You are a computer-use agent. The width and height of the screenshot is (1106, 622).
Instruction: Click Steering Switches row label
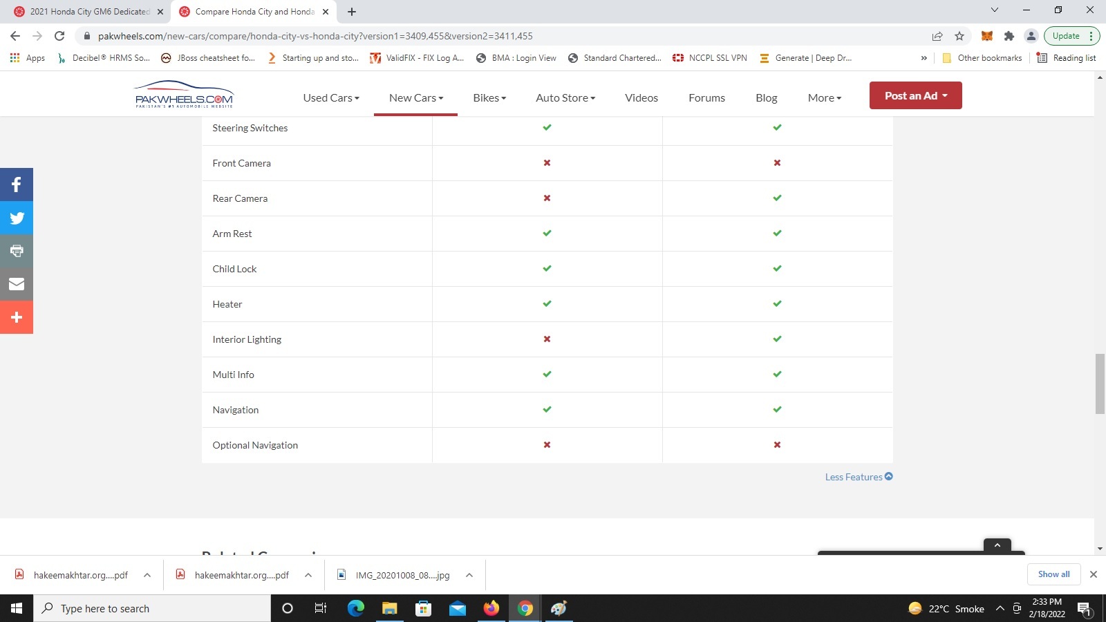250,128
